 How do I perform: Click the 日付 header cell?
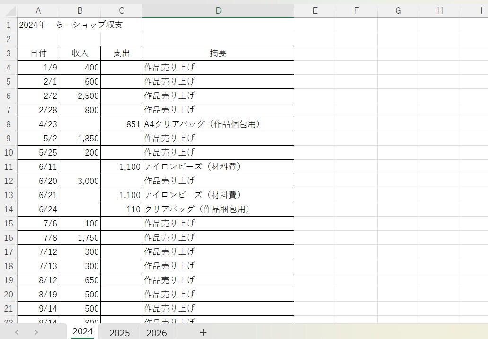(x=38, y=53)
